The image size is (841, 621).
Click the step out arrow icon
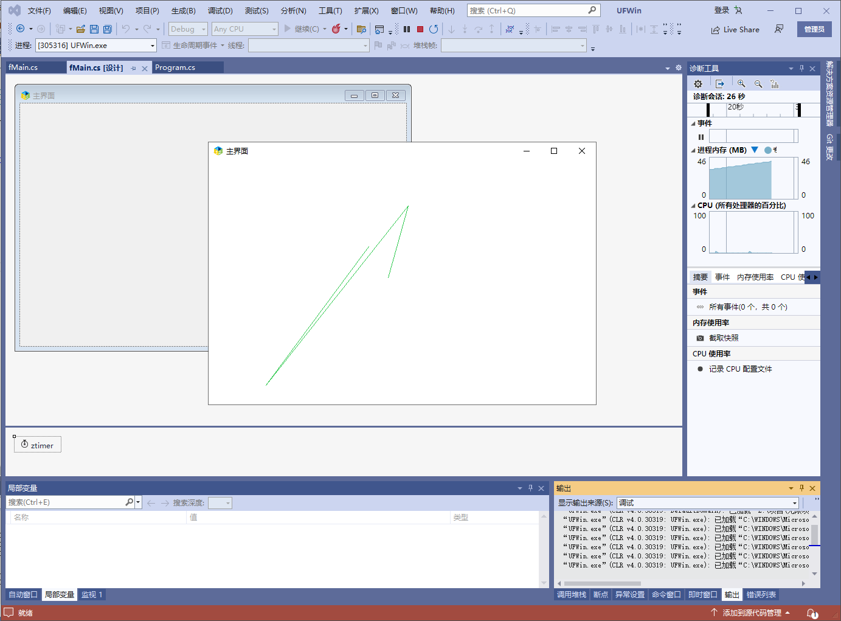(491, 29)
